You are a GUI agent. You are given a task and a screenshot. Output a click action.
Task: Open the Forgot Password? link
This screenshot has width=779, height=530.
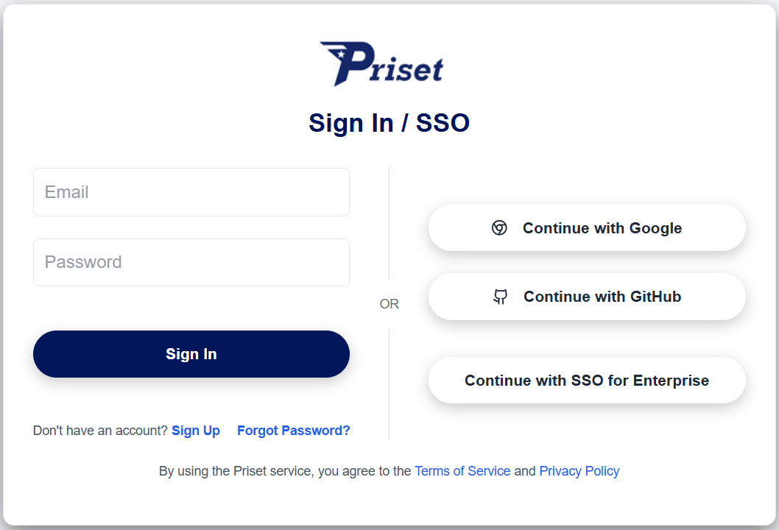click(293, 431)
